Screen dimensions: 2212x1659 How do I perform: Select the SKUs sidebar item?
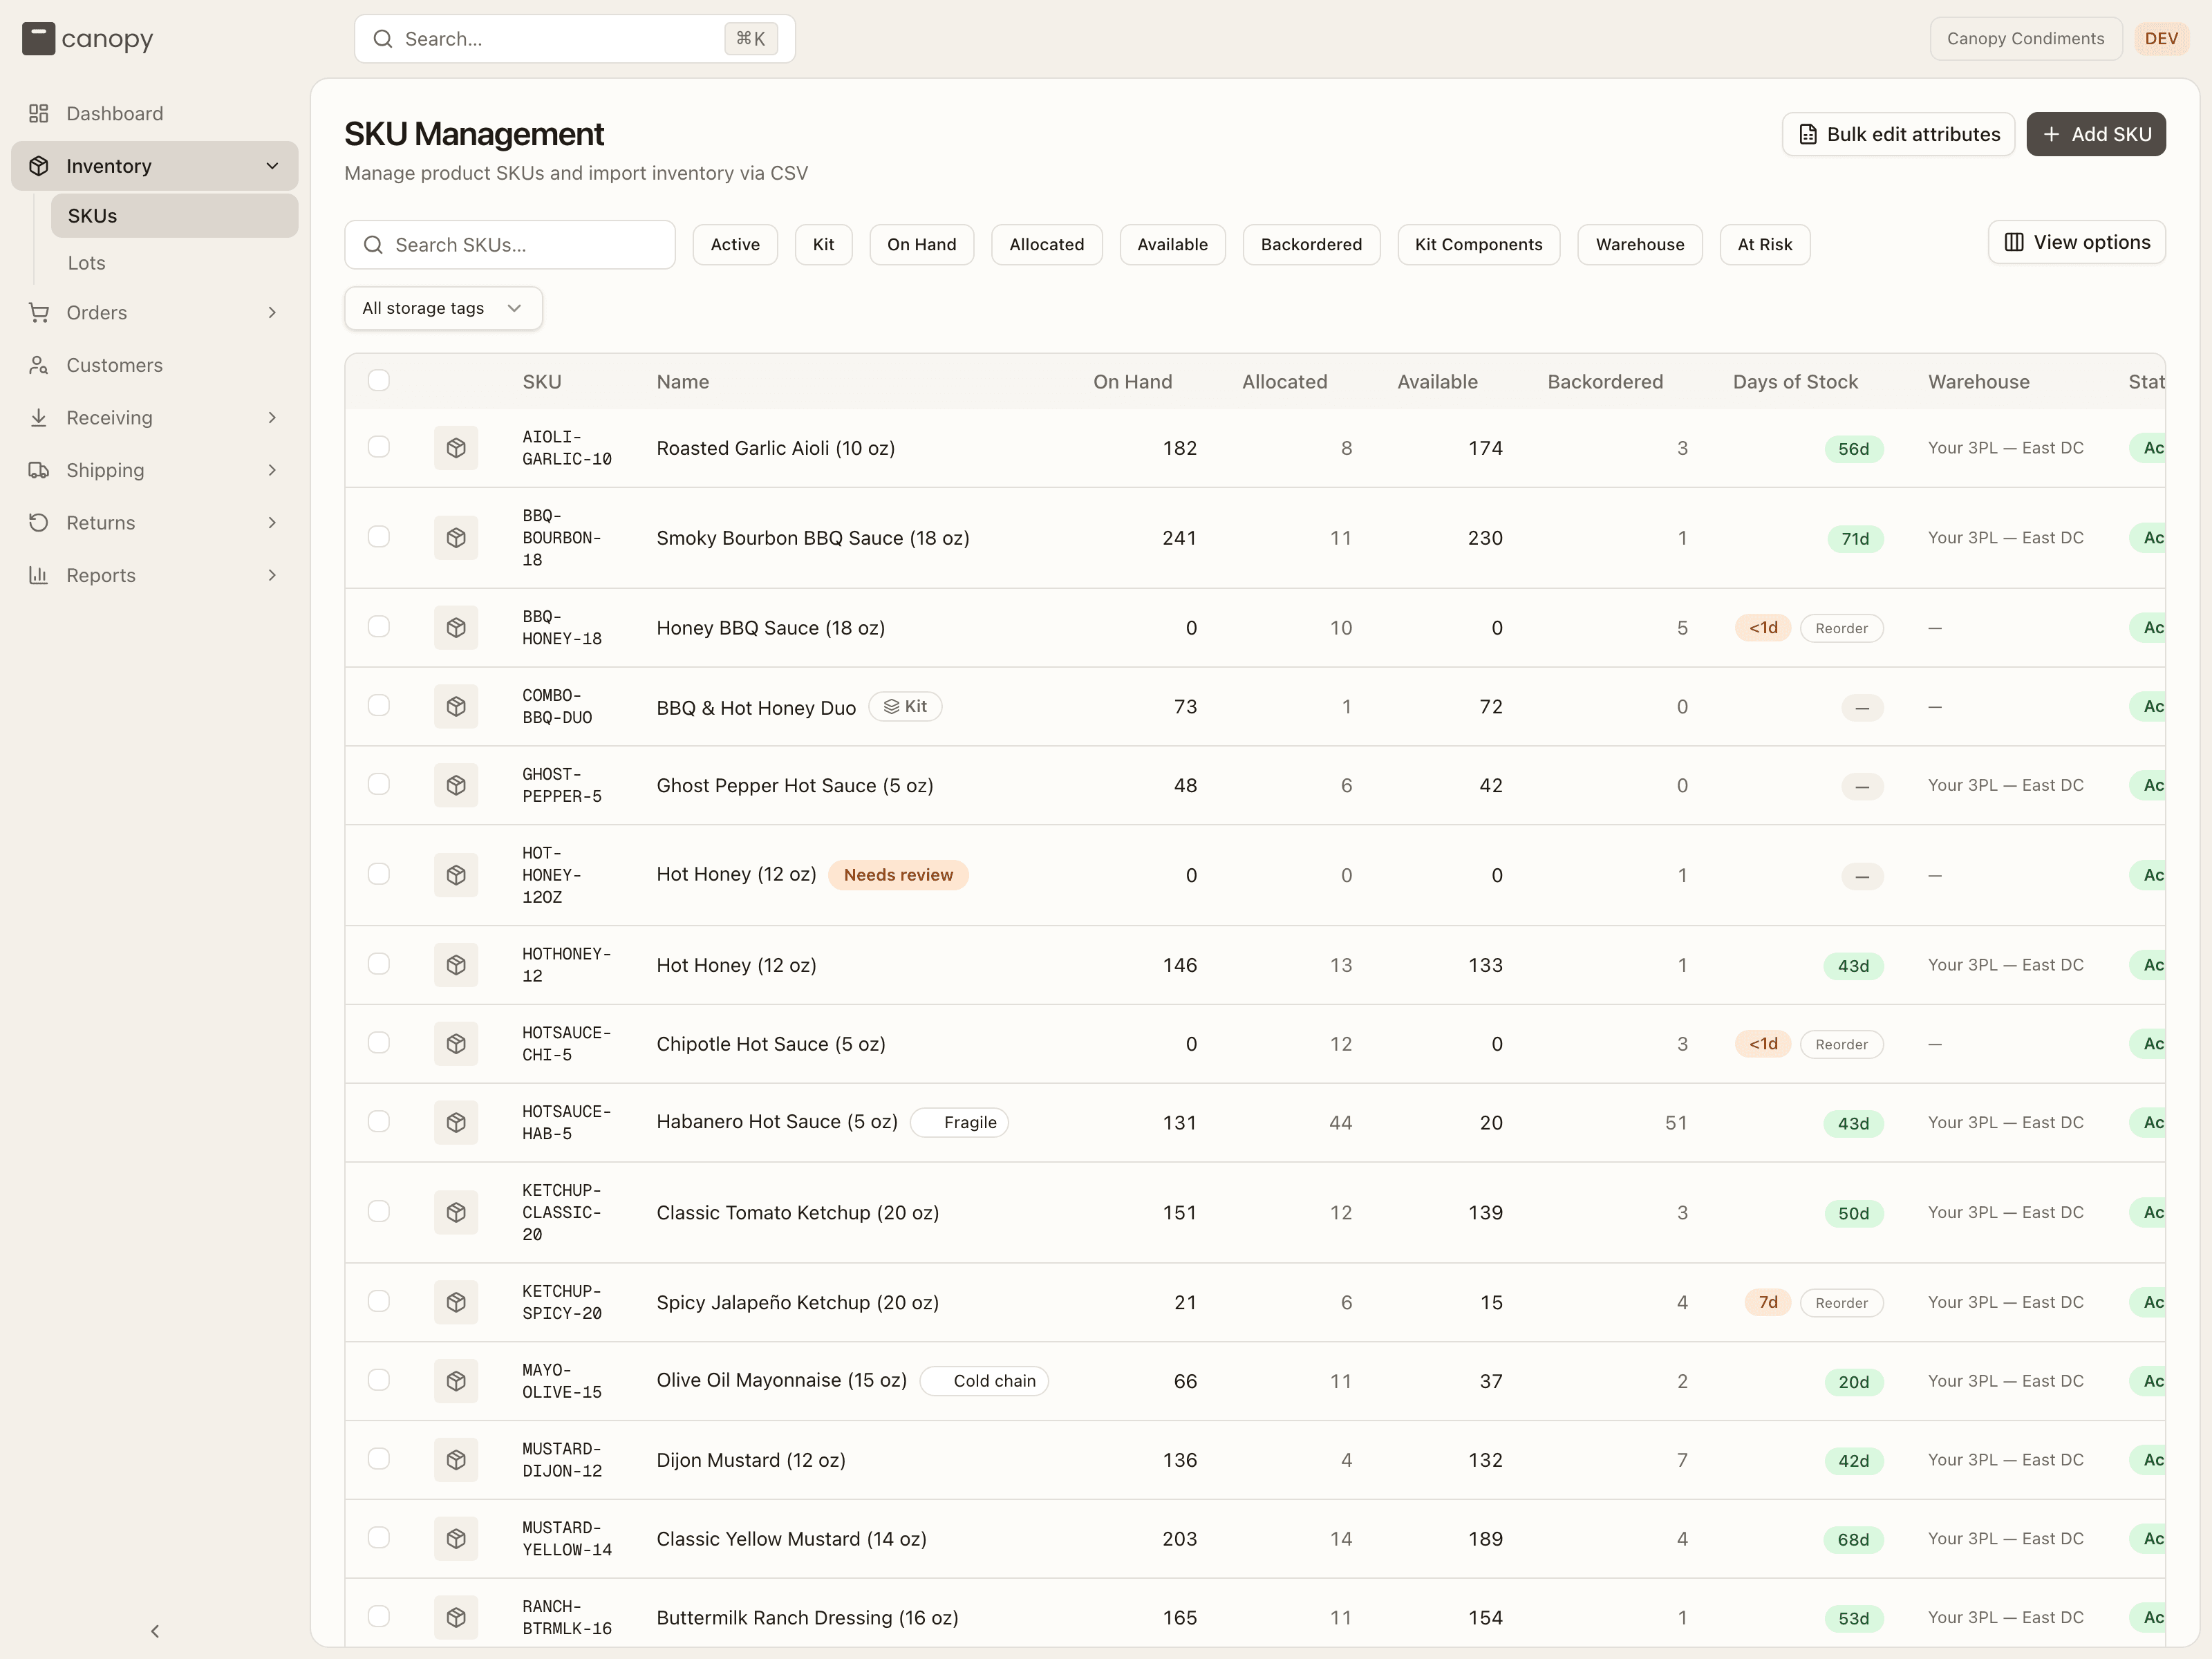(175, 216)
